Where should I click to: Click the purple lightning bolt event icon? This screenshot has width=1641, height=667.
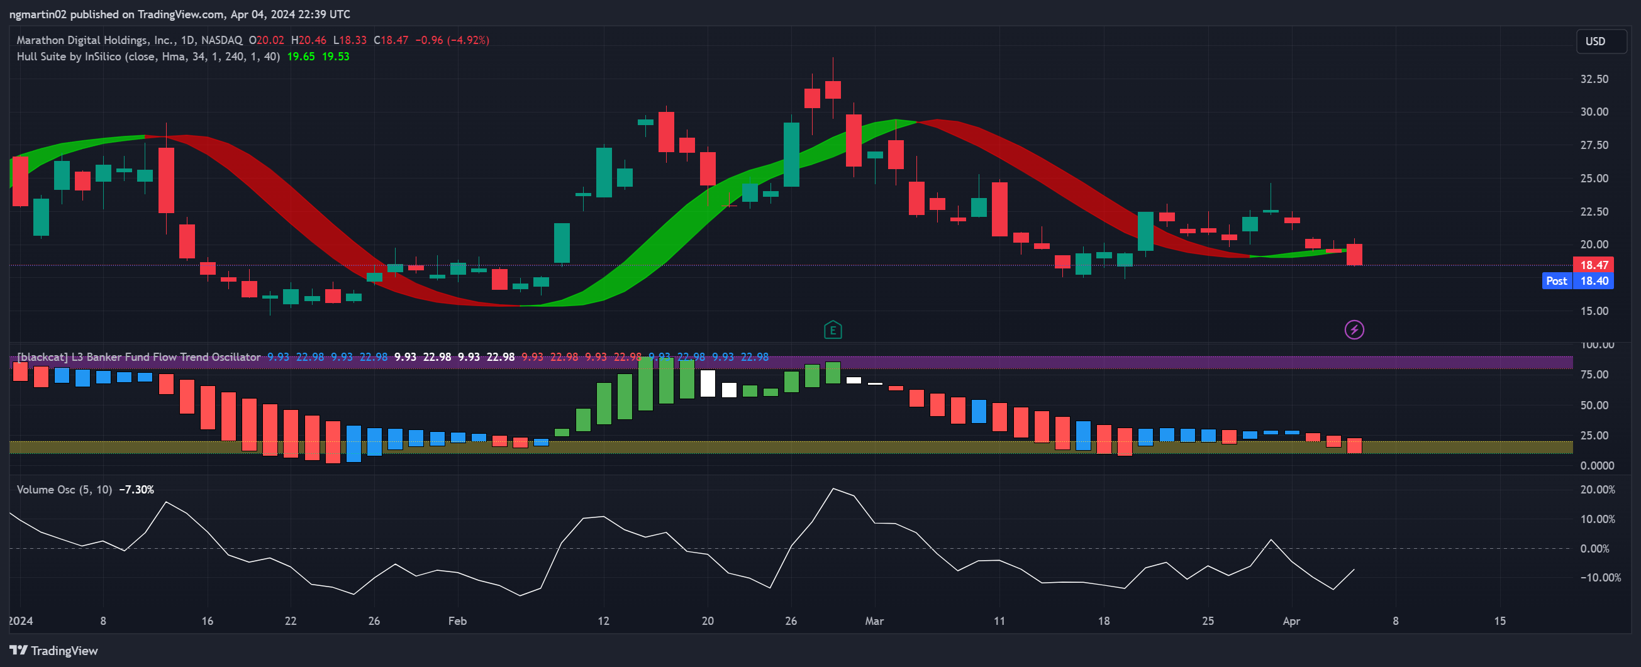(x=1354, y=329)
